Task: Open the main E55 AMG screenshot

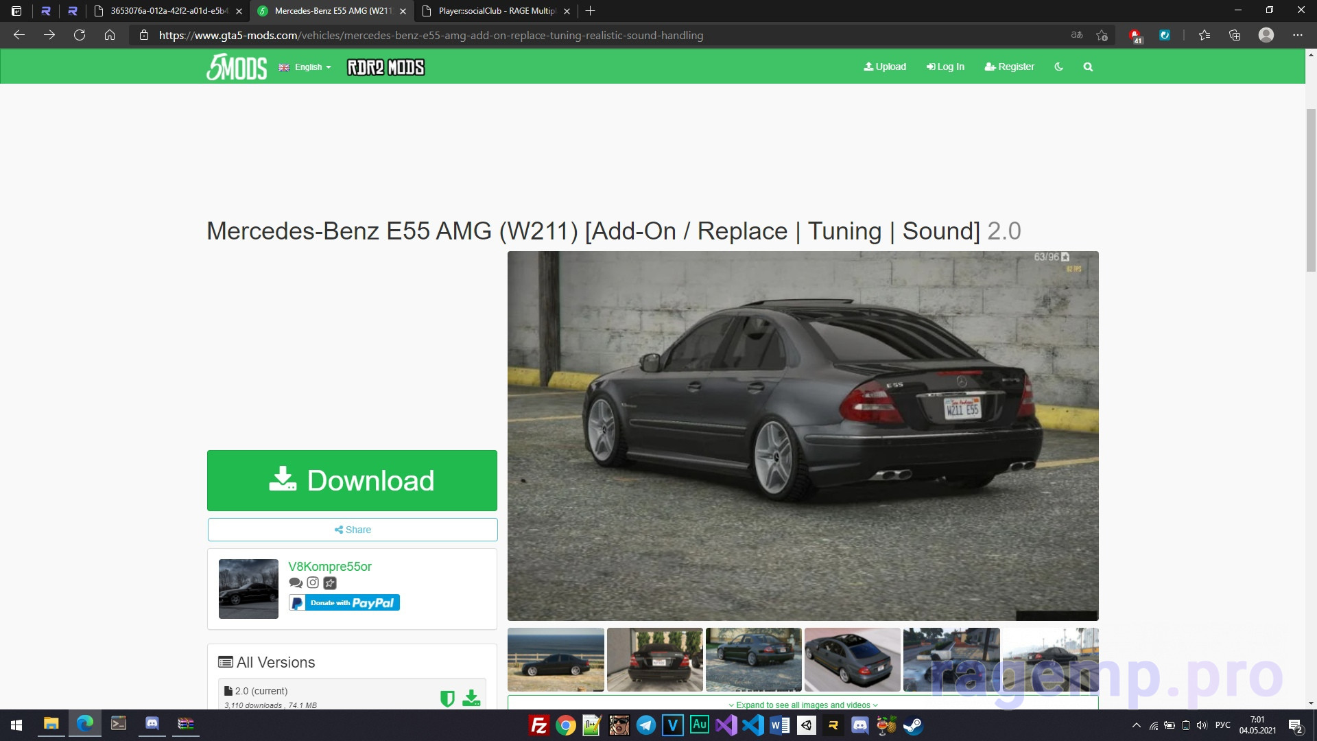Action: tap(803, 436)
